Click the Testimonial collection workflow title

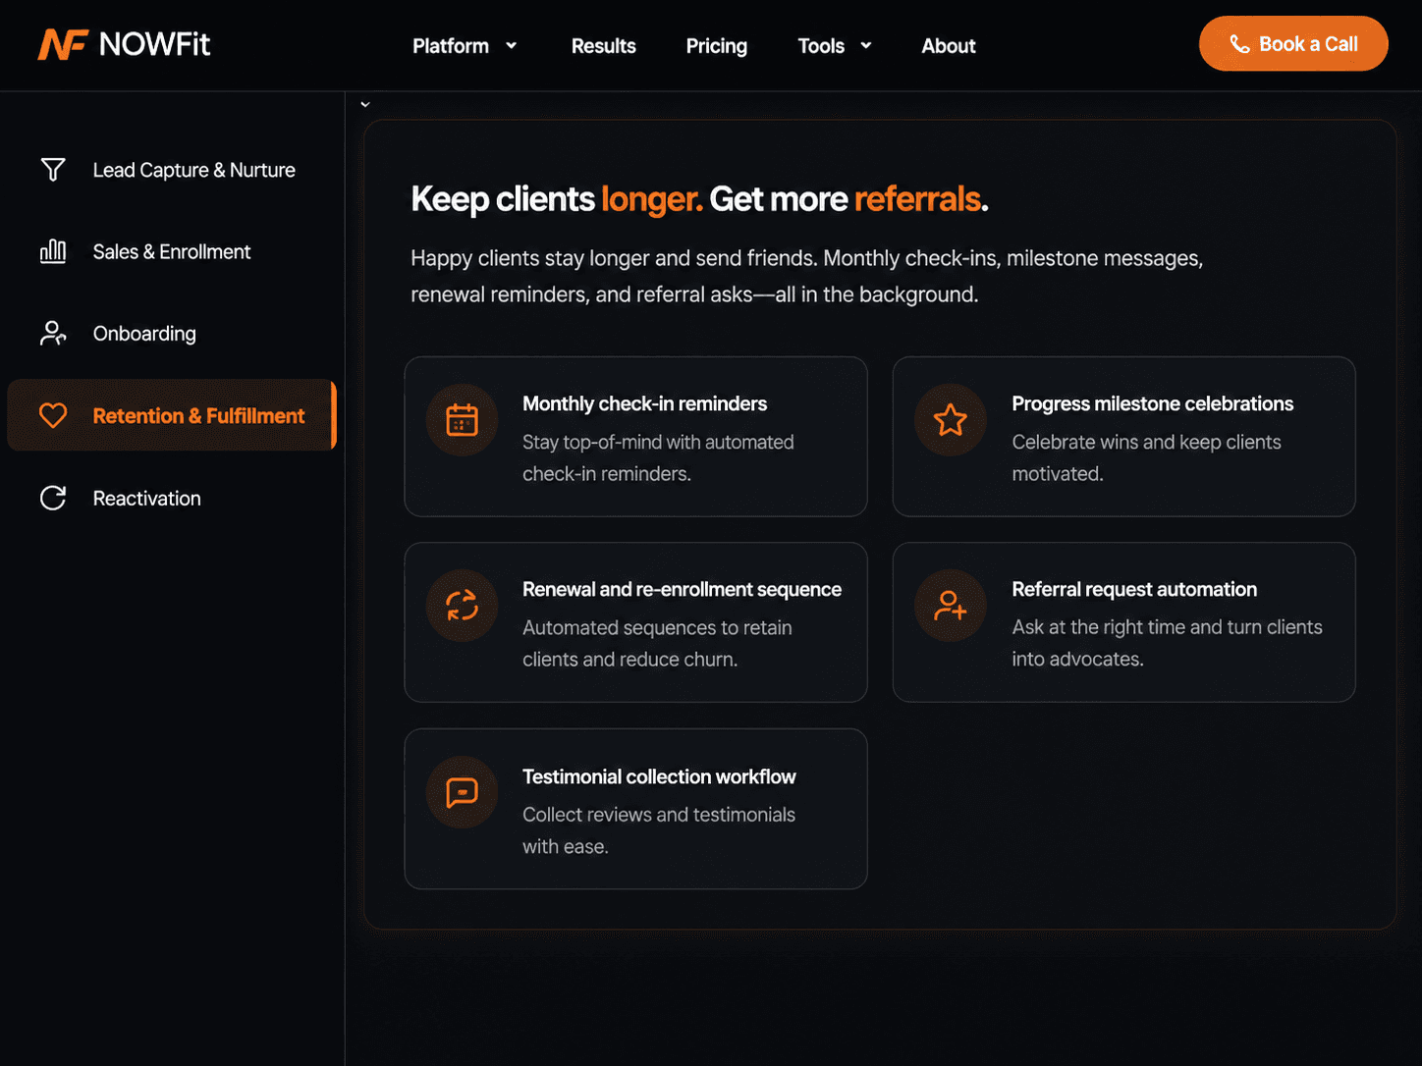coord(659,776)
